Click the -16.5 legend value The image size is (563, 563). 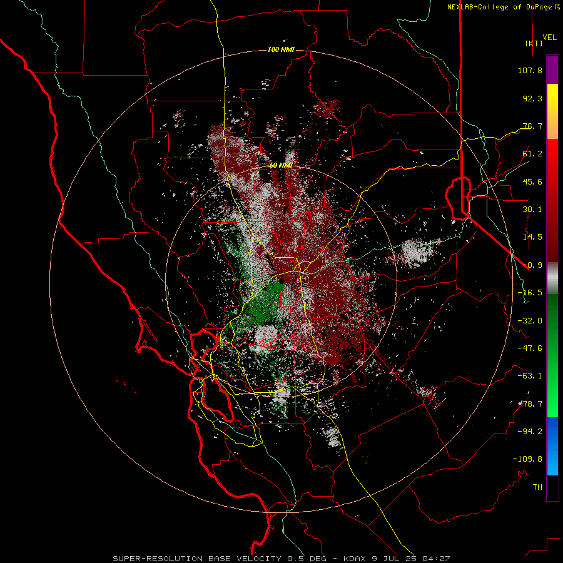coord(530,293)
